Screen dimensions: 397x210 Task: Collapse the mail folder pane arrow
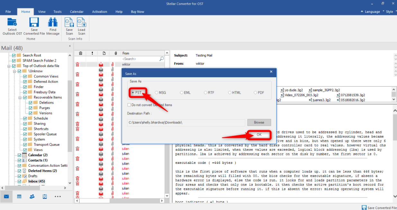coord(70,46)
